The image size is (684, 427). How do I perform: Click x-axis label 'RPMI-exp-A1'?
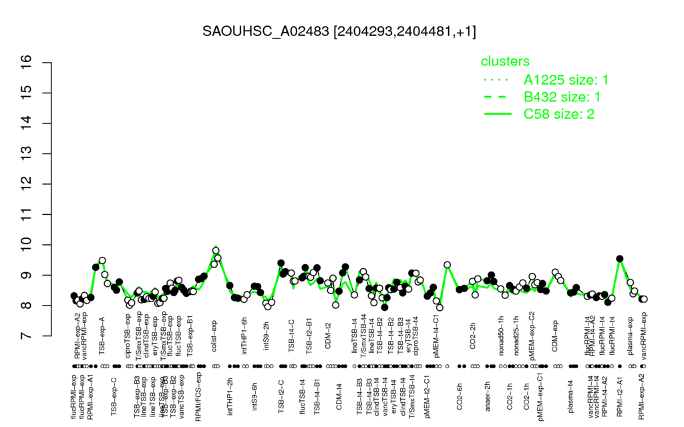tap(90, 396)
